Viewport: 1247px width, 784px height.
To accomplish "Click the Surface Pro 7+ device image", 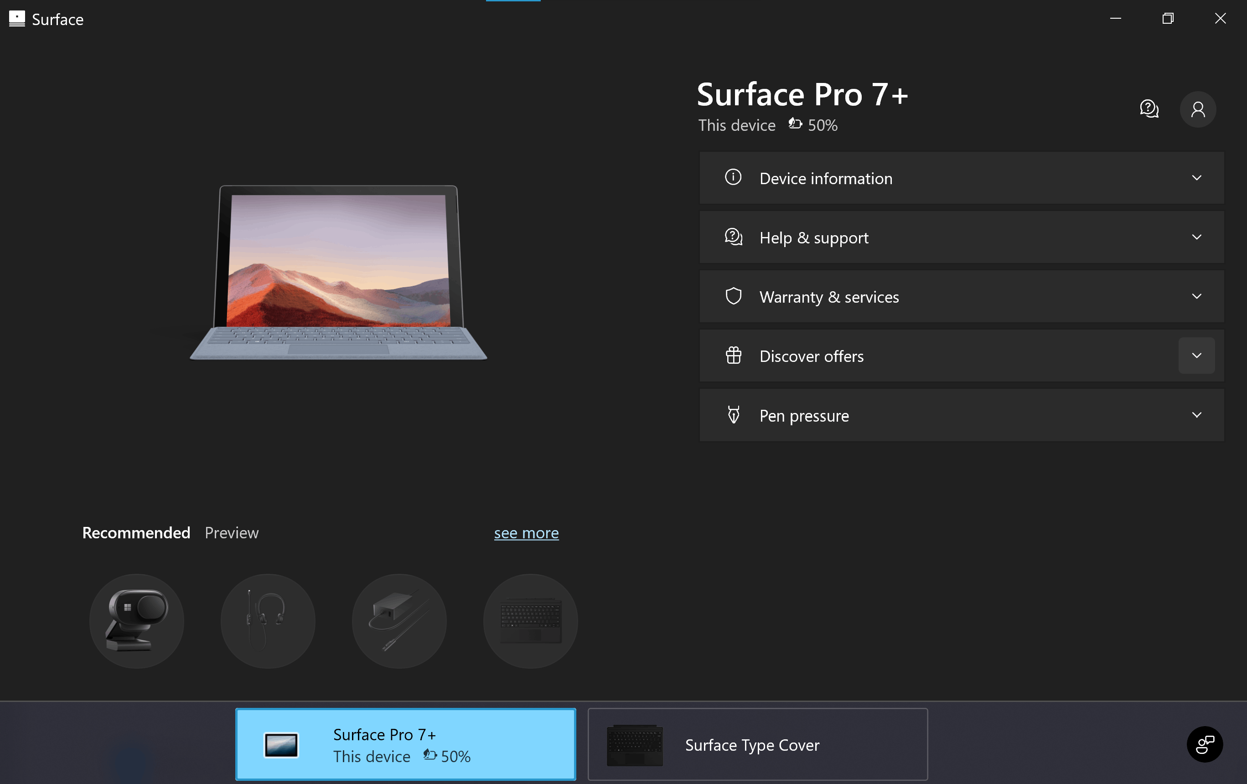I will (338, 273).
